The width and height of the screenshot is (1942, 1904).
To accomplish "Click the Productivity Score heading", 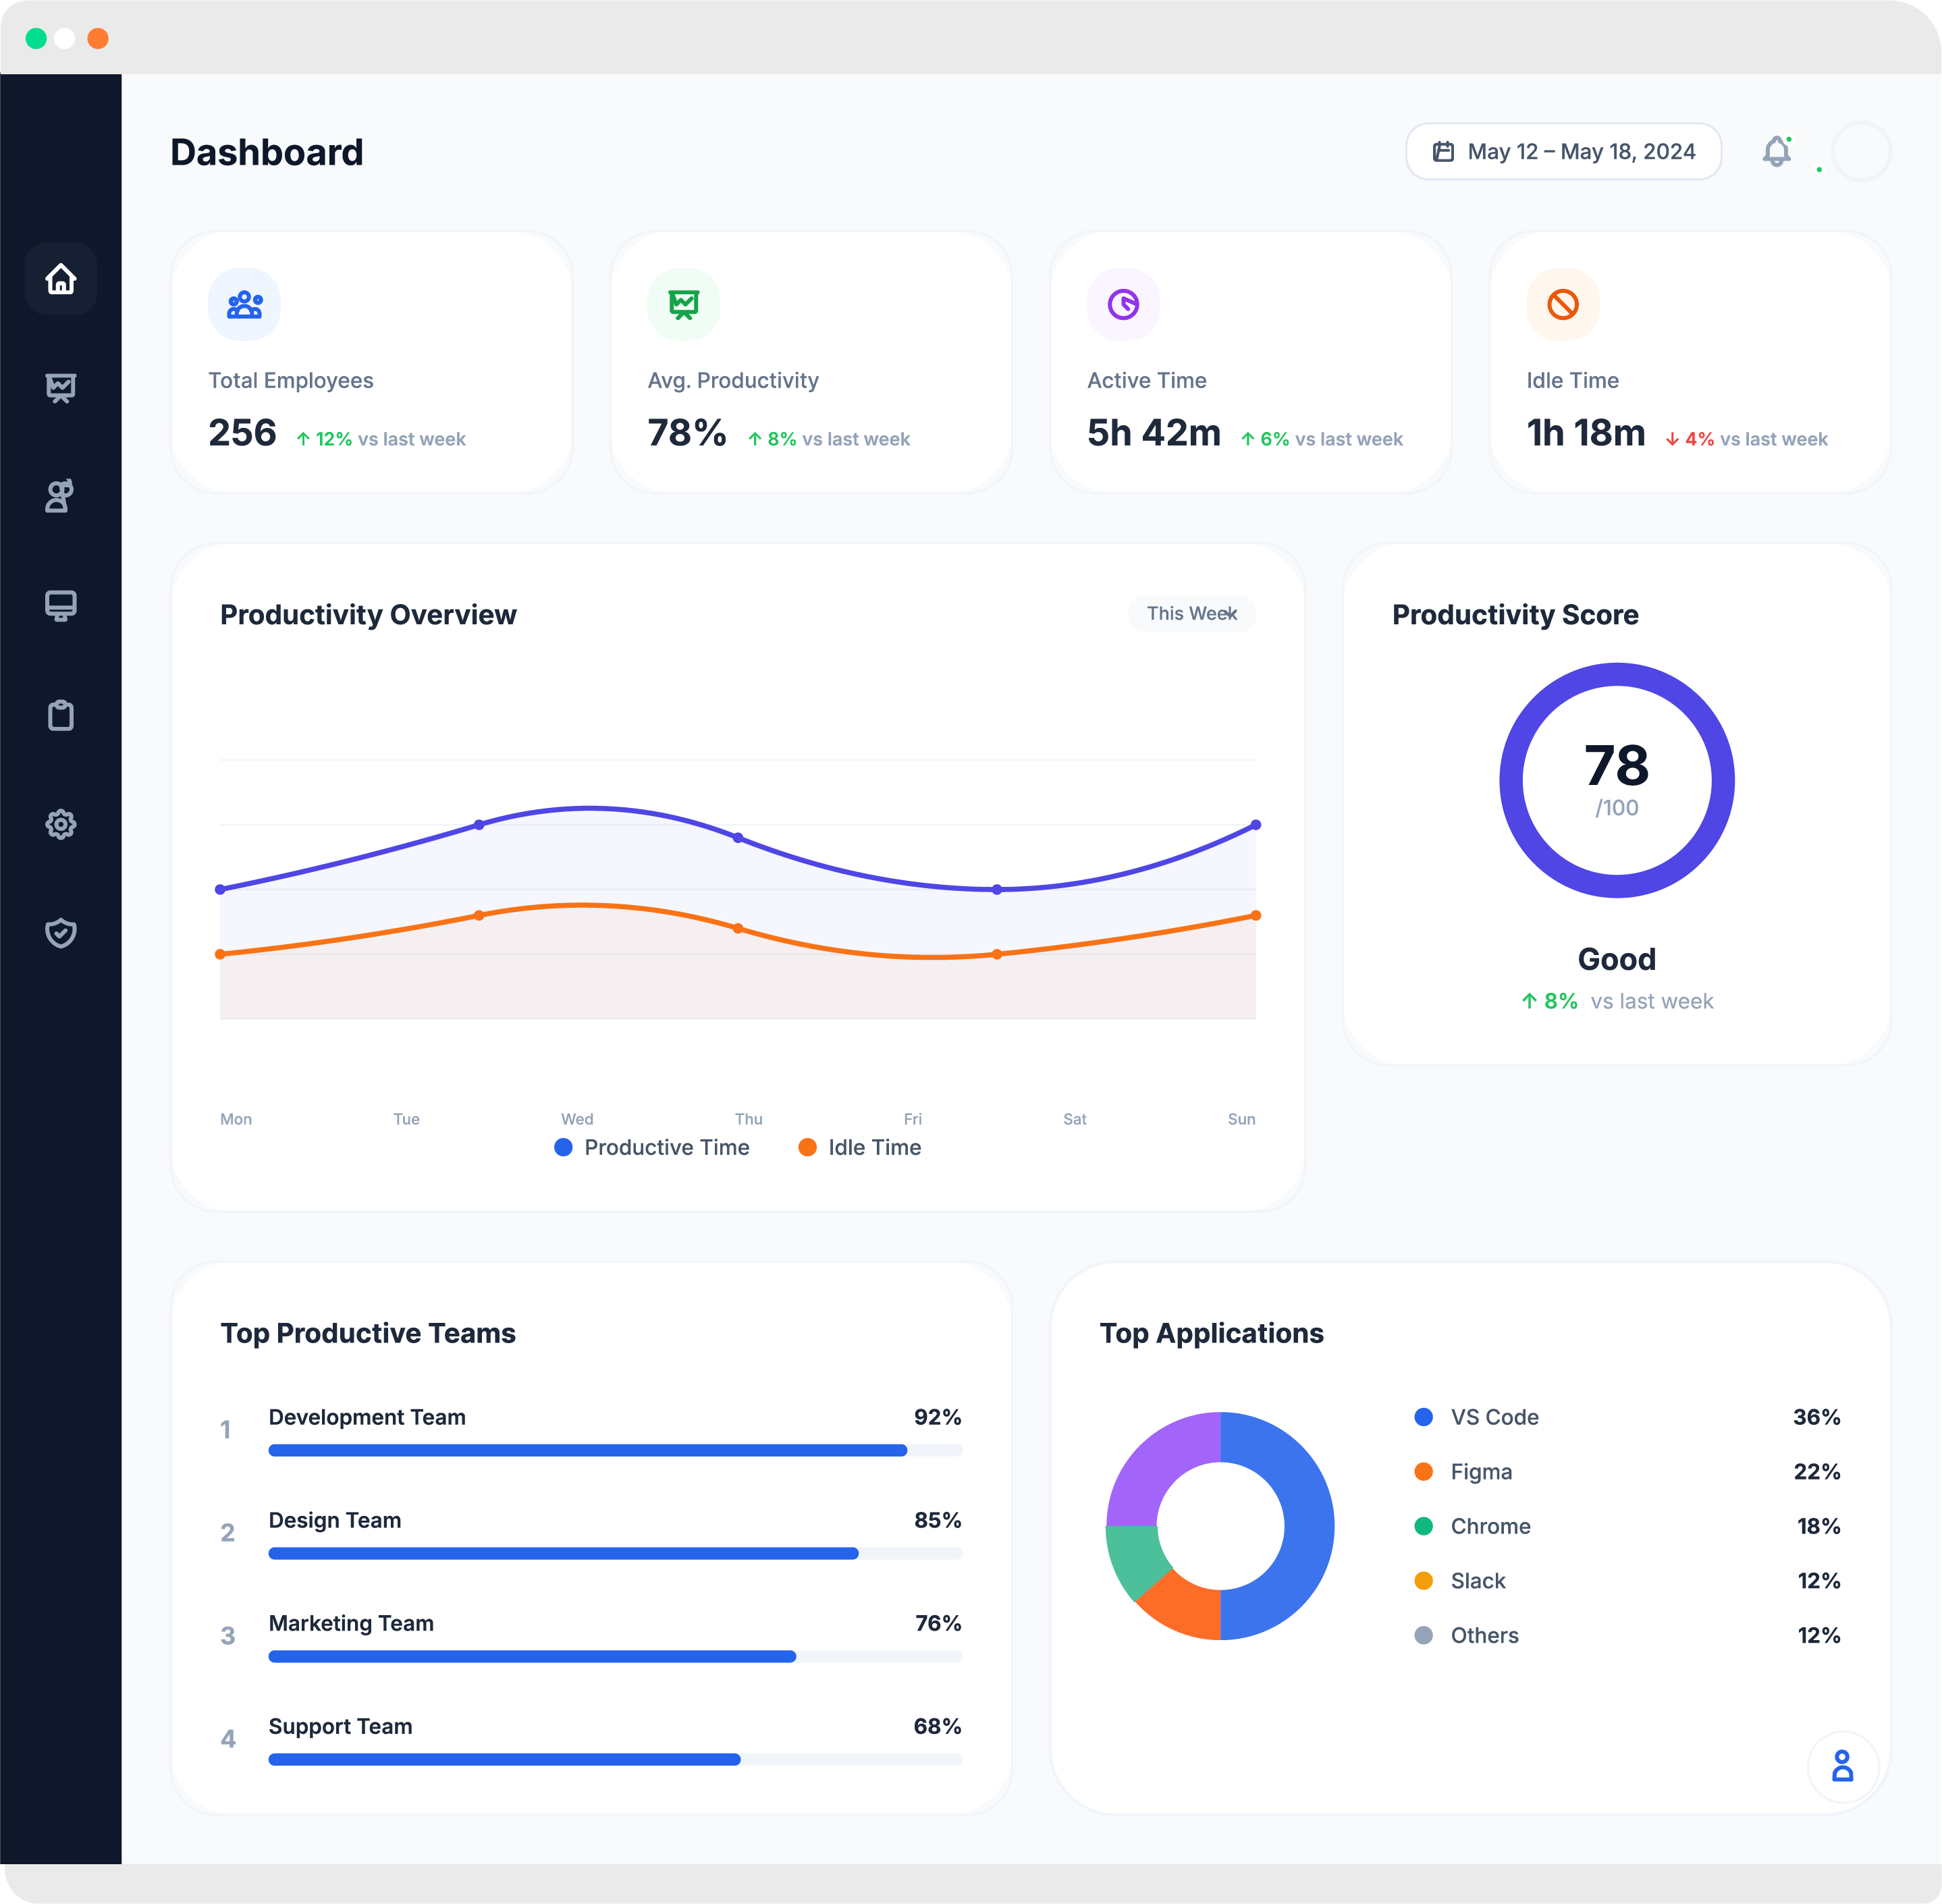I will 1515,614.
